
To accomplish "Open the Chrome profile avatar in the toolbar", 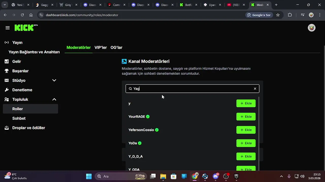I will pos(311,15).
